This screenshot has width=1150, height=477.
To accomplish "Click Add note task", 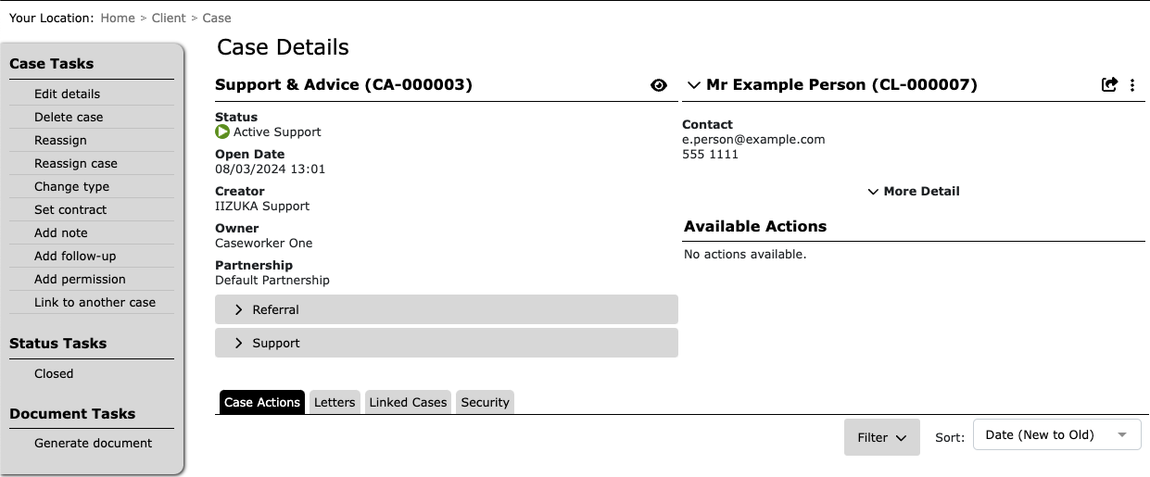I will [x=61, y=232].
